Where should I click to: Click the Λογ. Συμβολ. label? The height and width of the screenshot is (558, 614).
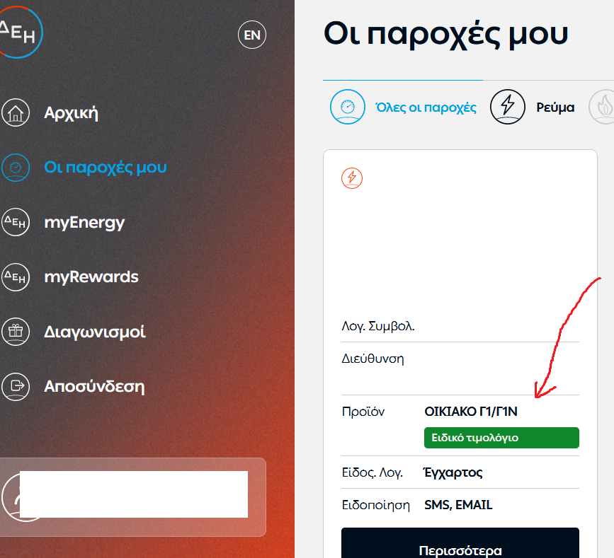click(378, 326)
